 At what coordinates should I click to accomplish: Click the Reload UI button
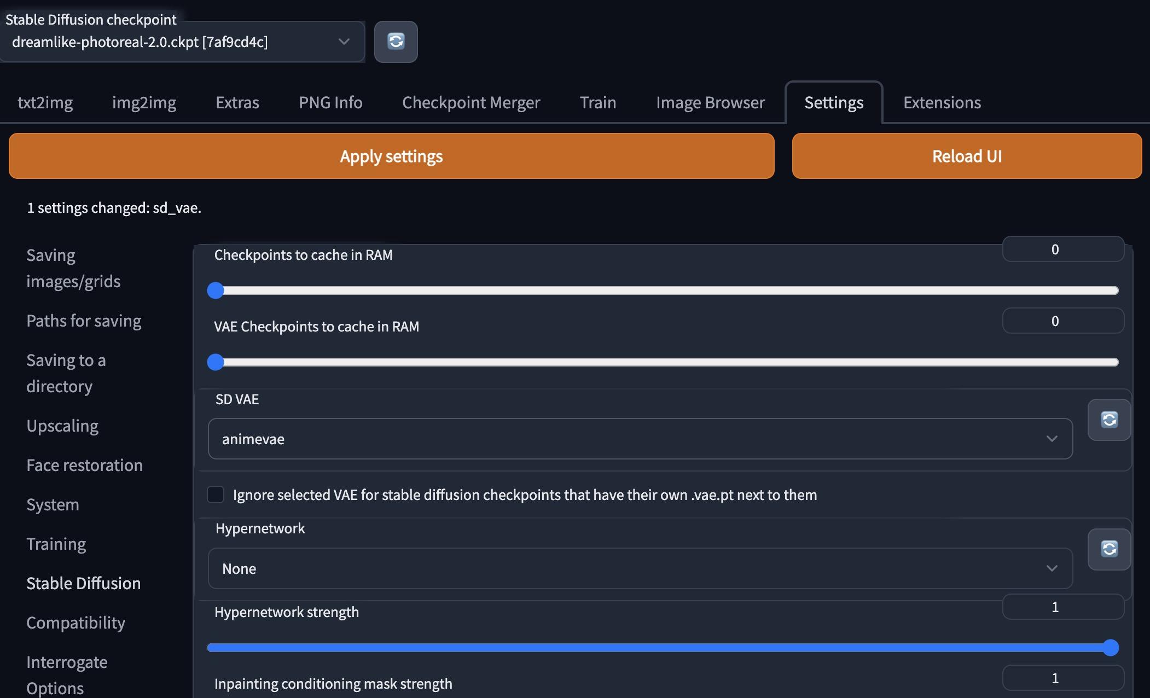967,156
